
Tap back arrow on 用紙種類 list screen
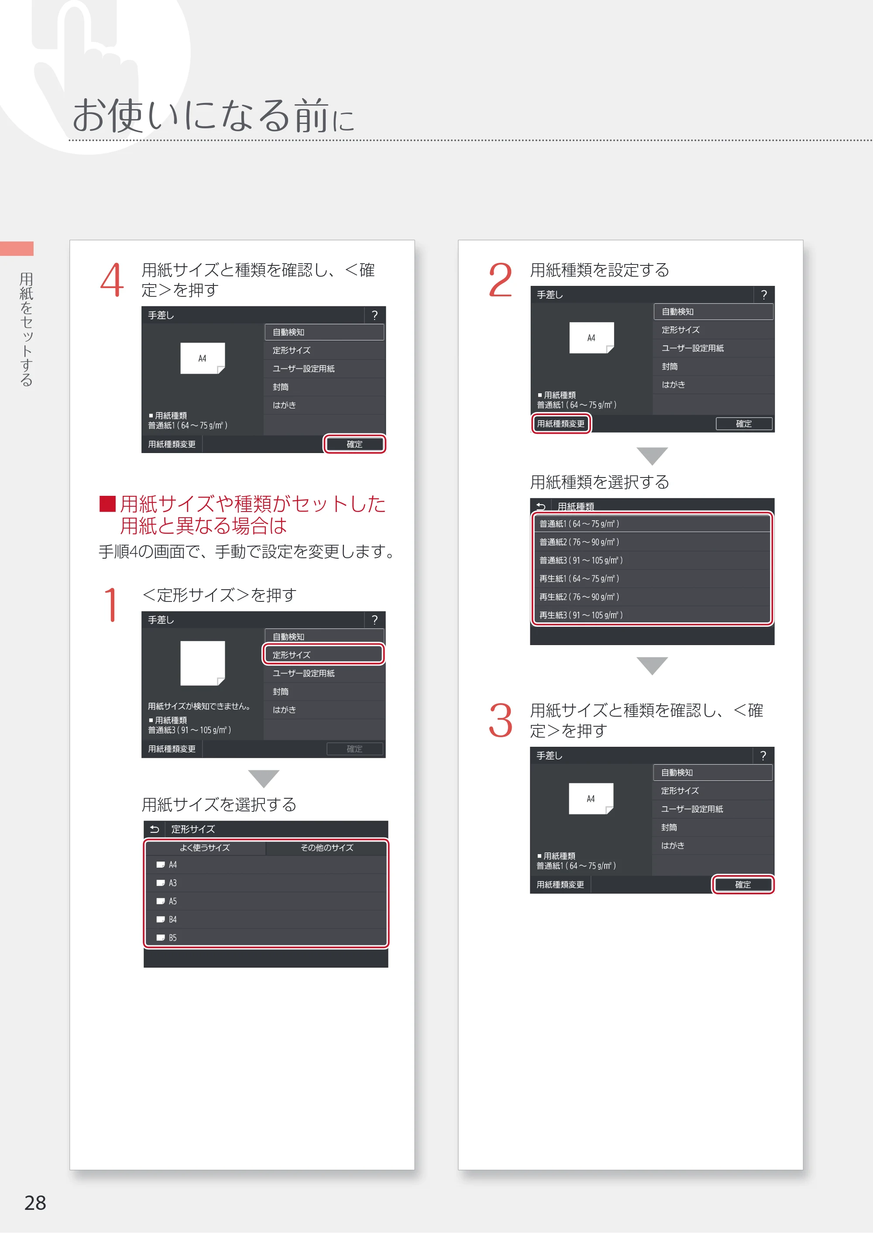point(541,506)
